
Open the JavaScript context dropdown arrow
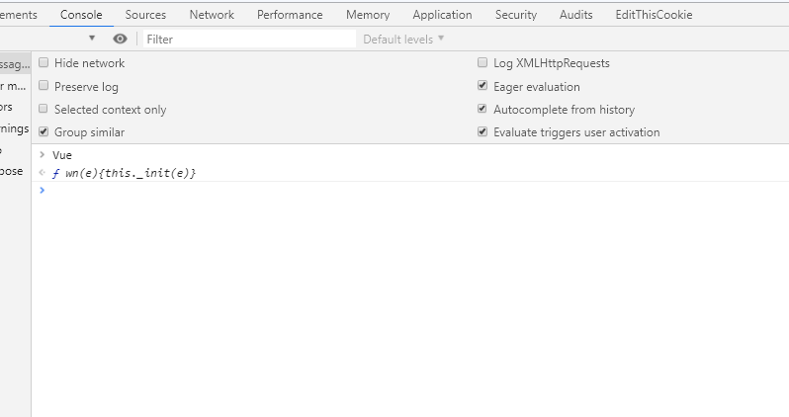click(x=92, y=39)
